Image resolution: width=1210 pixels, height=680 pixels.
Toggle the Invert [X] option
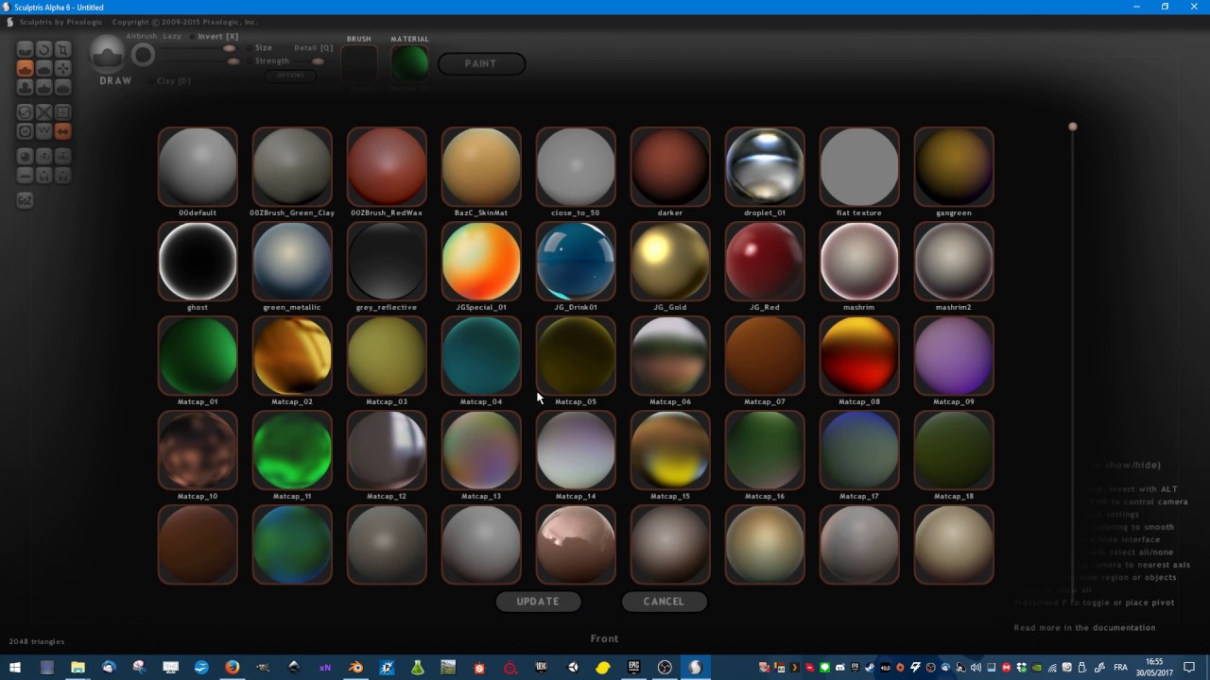[216, 36]
